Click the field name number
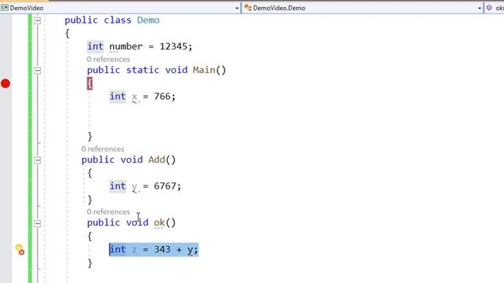The width and height of the screenshot is (504, 283). click(126, 46)
